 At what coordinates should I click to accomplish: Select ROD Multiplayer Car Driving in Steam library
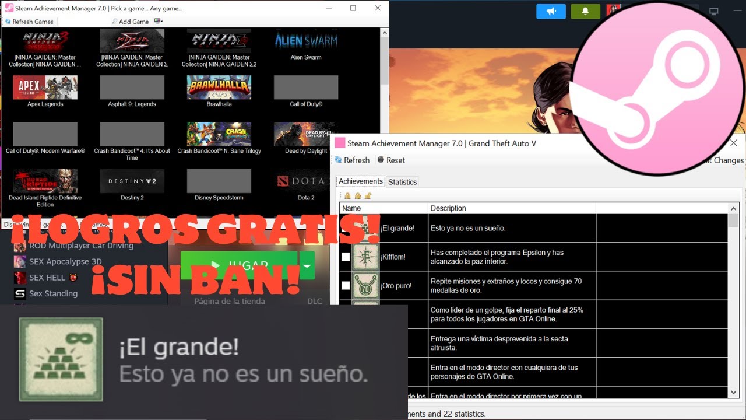80,246
